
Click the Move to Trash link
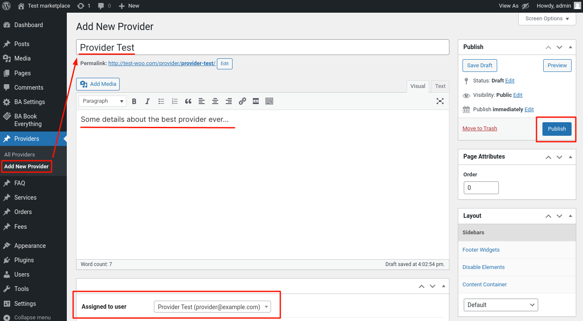pyautogui.click(x=480, y=129)
